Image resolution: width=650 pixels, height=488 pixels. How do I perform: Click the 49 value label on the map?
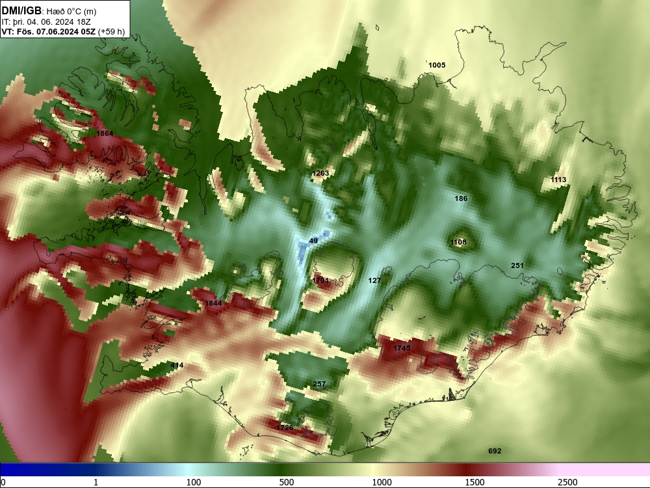click(x=313, y=241)
